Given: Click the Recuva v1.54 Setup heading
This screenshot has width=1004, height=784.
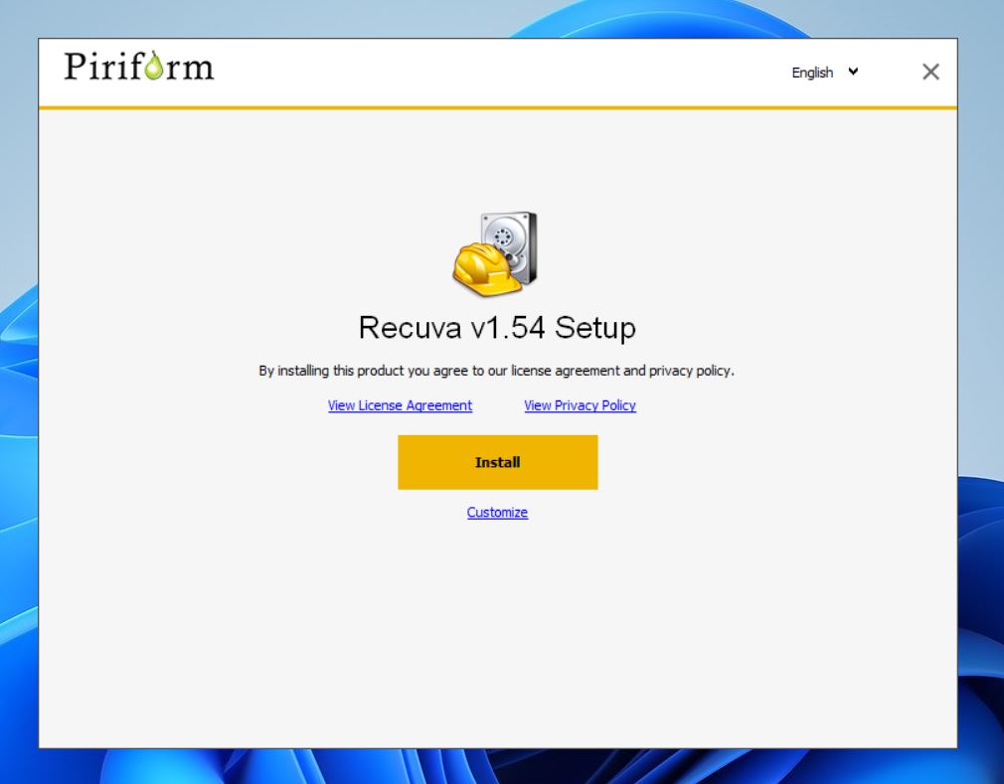Looking at the screenshot, I should click(497, 328).
